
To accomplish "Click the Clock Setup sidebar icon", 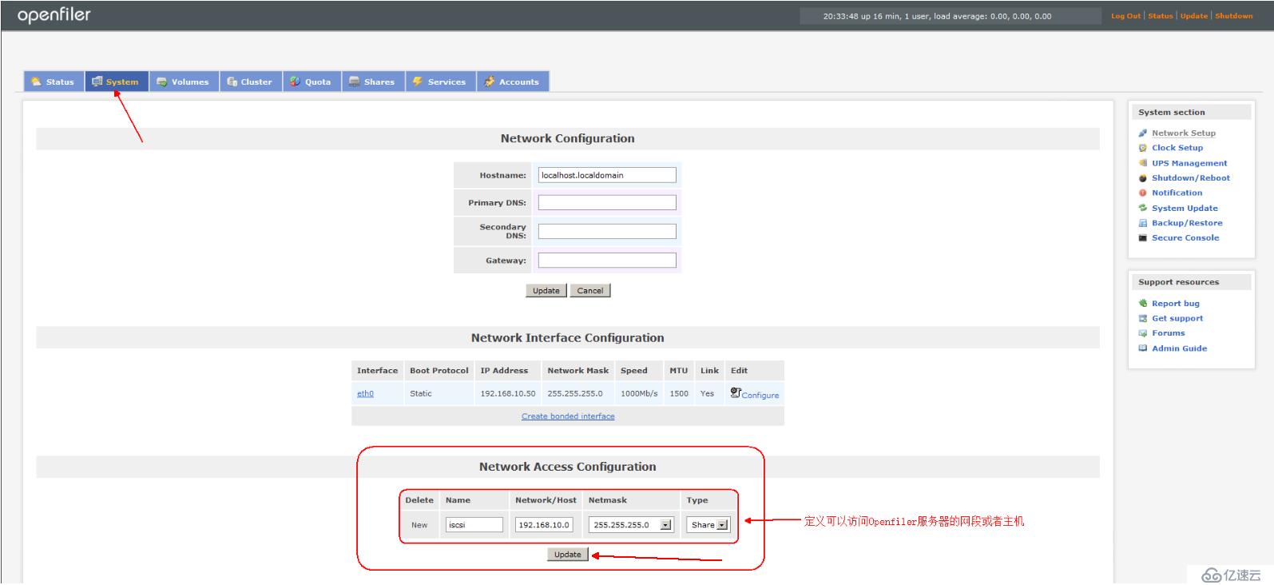I will pos(1143,148).
